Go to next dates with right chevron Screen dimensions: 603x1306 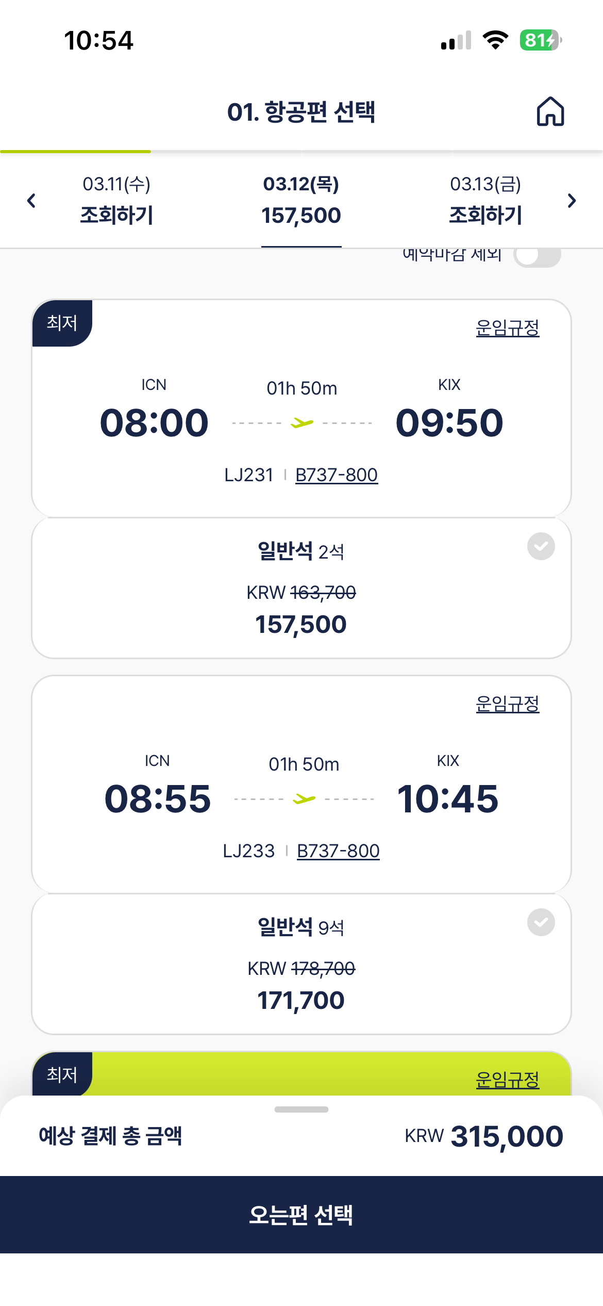(571, 201)
